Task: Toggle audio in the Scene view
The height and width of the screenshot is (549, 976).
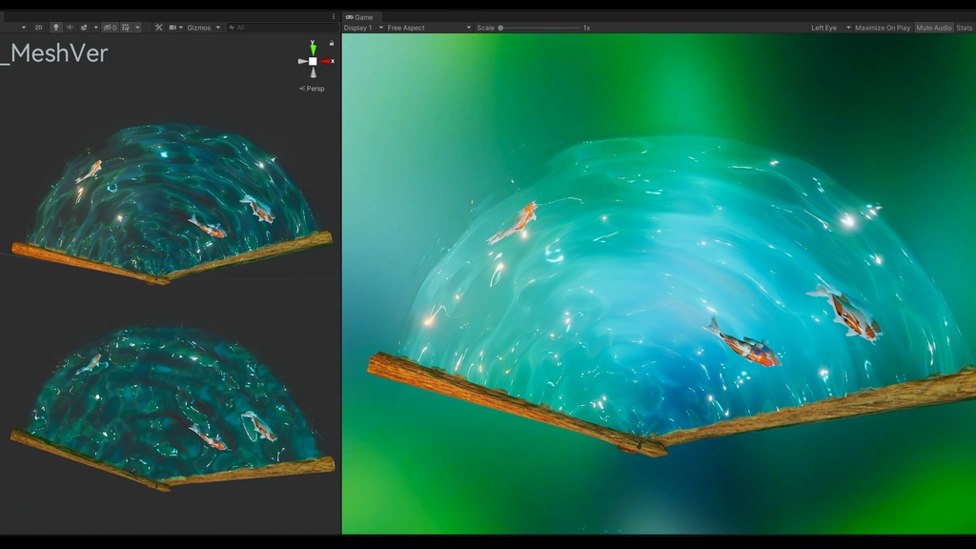Action: pos(71,27)
